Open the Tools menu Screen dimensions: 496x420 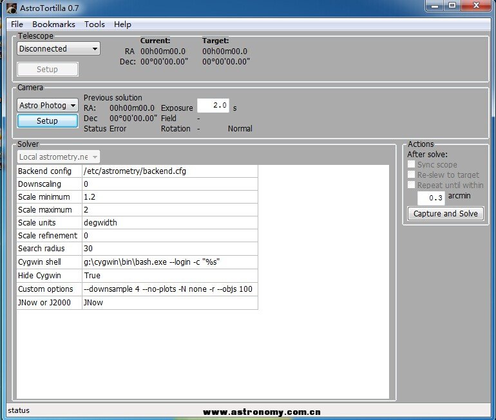coord(95,24)
